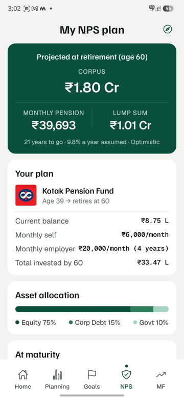Tap the screen recorder status icon
The image size is (184, 399).
(27, 9)
